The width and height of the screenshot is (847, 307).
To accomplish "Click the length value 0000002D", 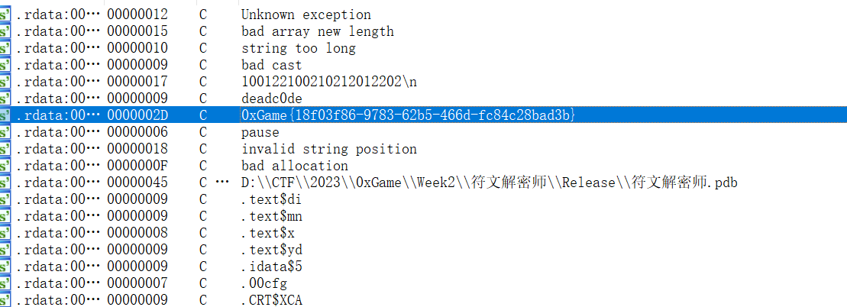I will [x=137, y=115].
